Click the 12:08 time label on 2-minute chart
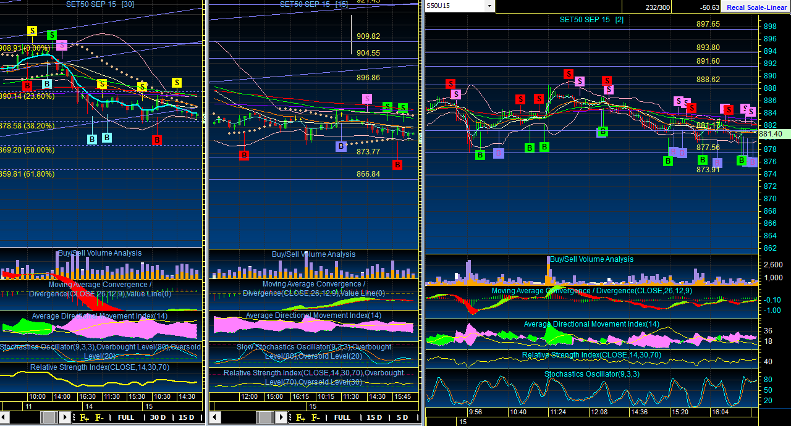Viewport: 791px width, 426px height. pyautogui.click(x=599, y=412)
